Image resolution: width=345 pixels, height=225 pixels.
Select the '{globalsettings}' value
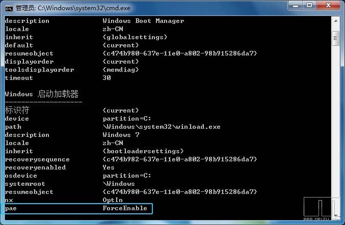click(x=135, y=37)
